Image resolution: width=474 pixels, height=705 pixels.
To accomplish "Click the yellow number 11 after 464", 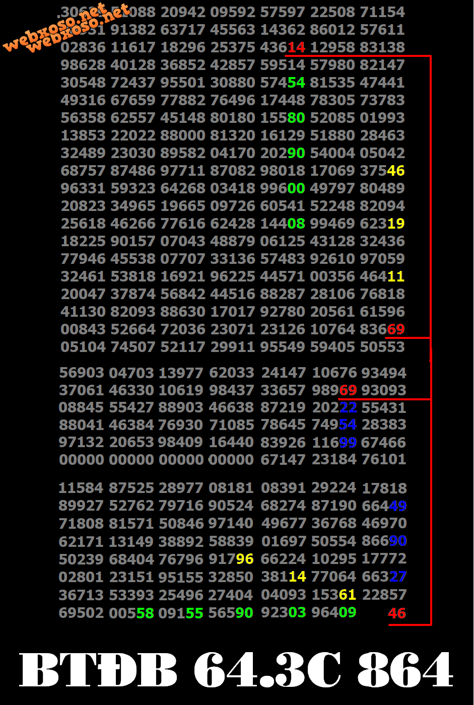I will [395, 276].
